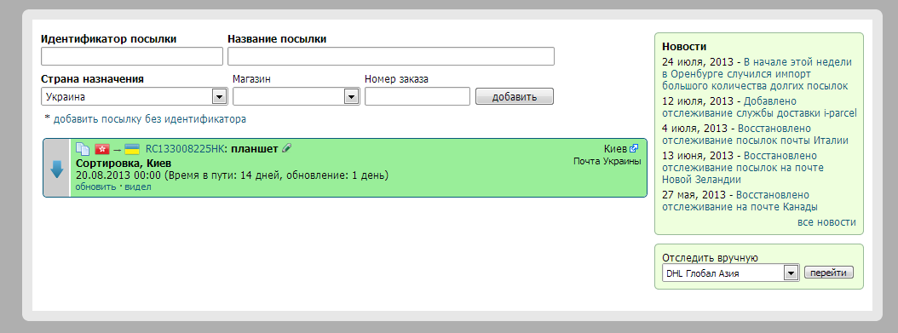Click the добавить button
Viewport: 898px width, 333px height.
[515, 96]
